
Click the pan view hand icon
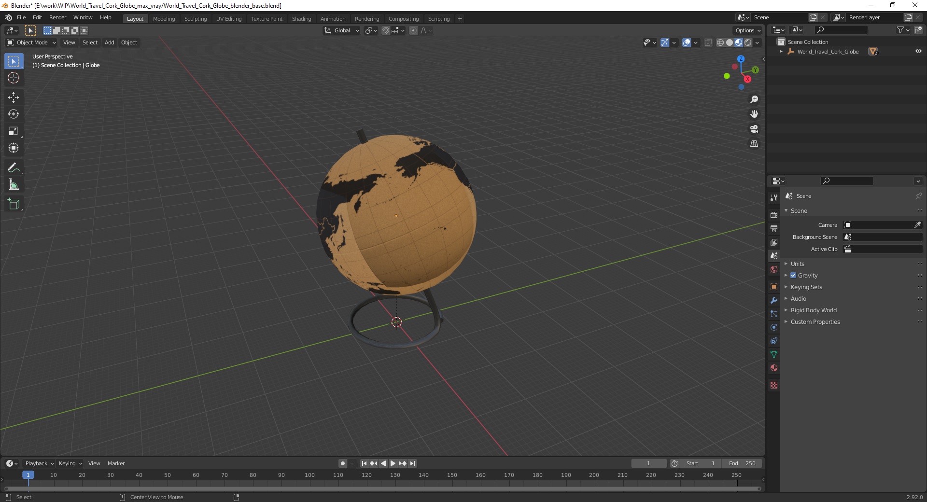point(754,114)
